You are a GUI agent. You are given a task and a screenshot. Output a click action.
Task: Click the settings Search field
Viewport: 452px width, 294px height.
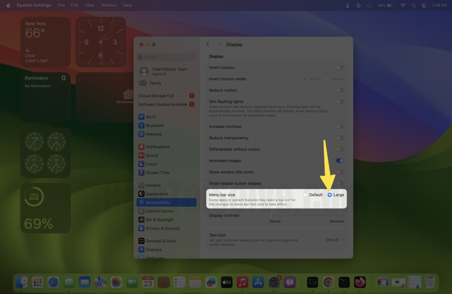166,57
